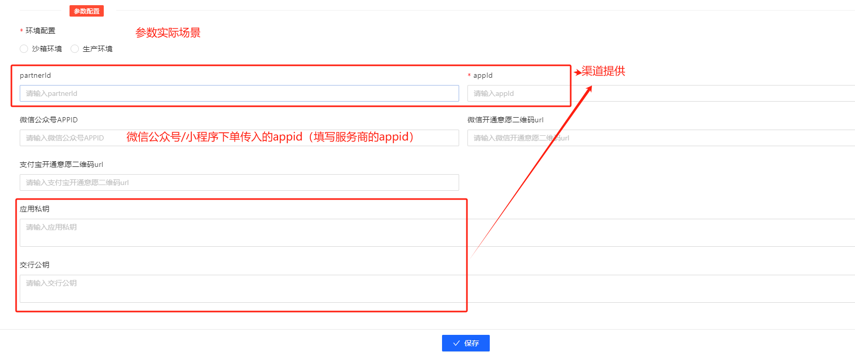Click the red 参数实际场景 annotation heading
The height and width of the screenshot is (353, 855).
(x=168, y=33)
